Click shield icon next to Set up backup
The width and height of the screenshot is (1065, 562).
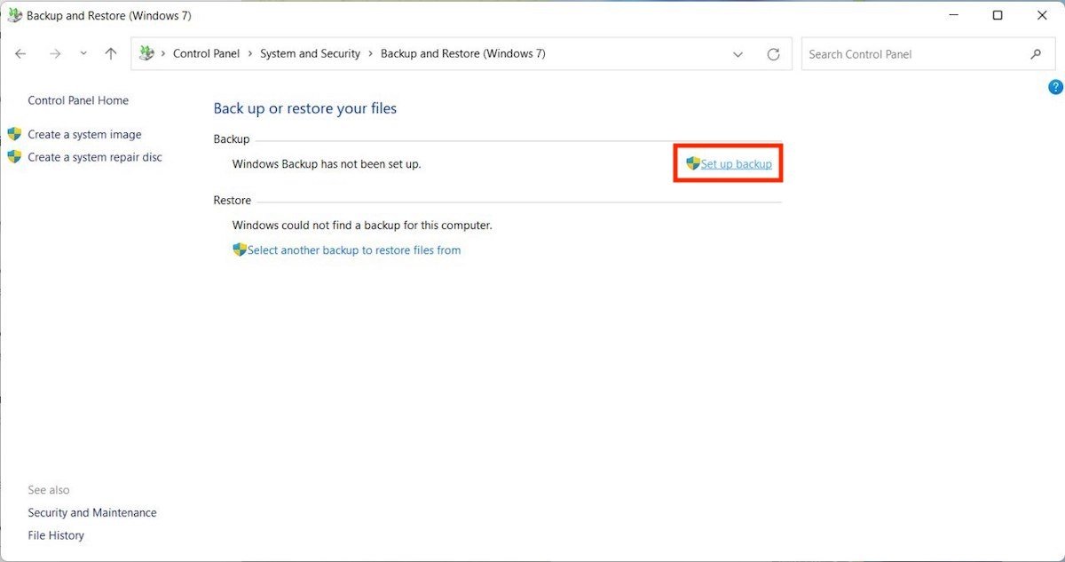693,163
